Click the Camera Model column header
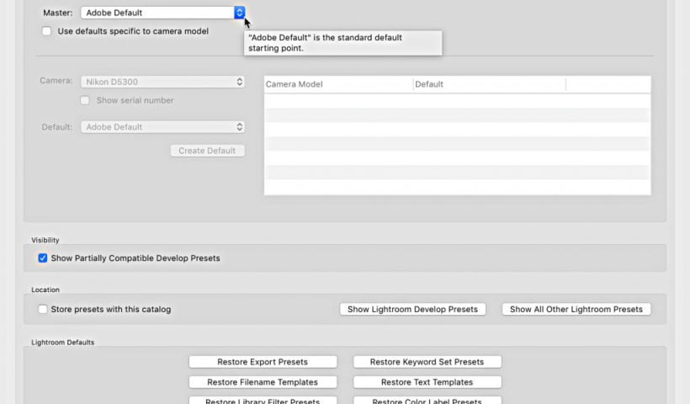690x404 pixels. (338, 84)
